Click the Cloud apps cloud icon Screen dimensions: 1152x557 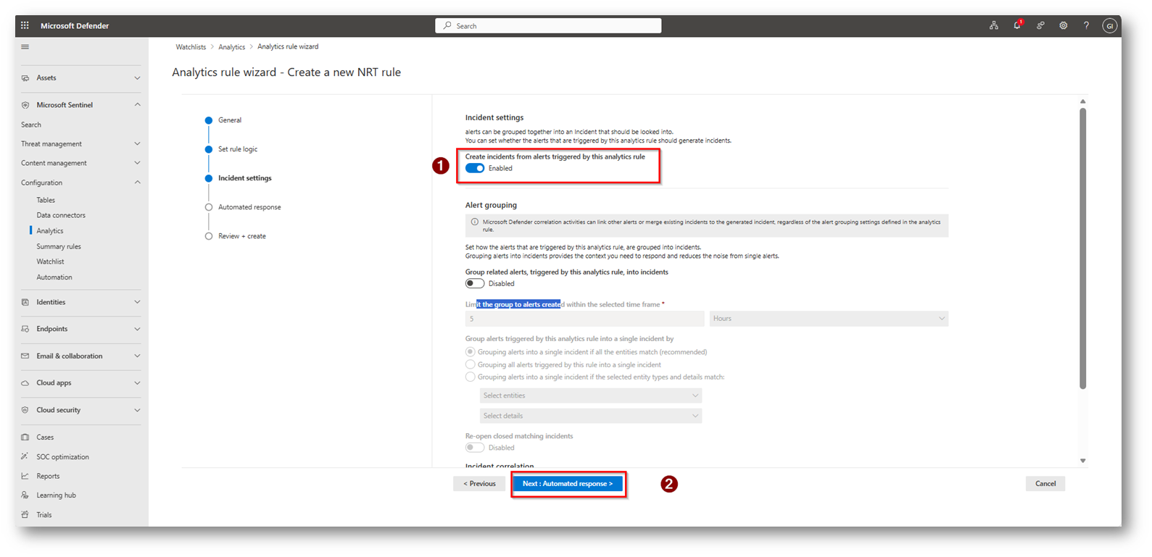coord(25,383)
